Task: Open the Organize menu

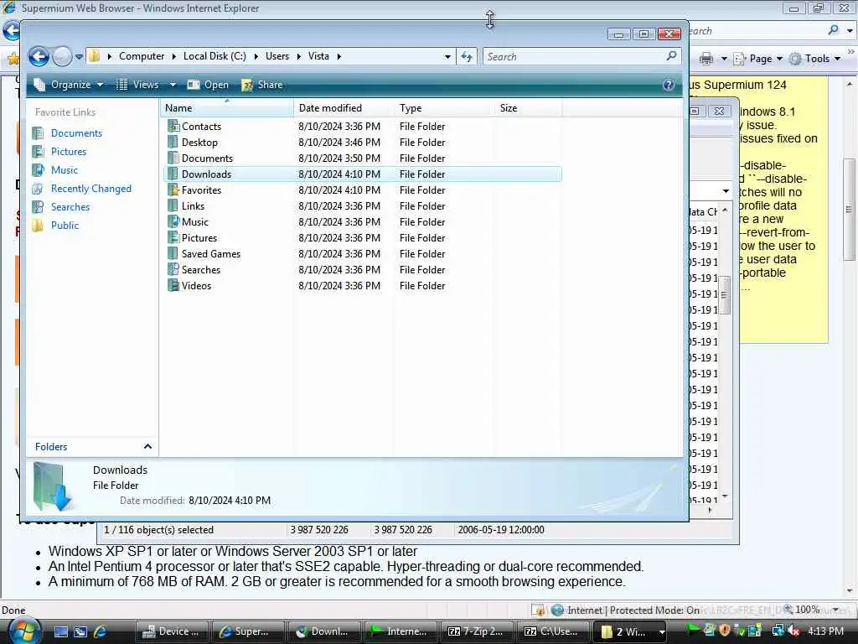Action: [x=69, y=85]
